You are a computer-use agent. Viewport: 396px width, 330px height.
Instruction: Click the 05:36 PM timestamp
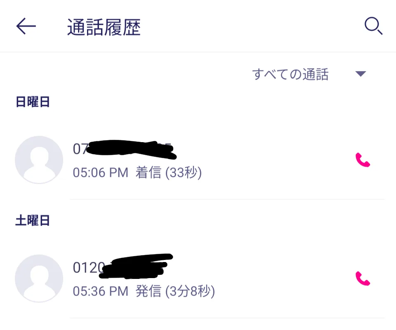click(101, 291)
